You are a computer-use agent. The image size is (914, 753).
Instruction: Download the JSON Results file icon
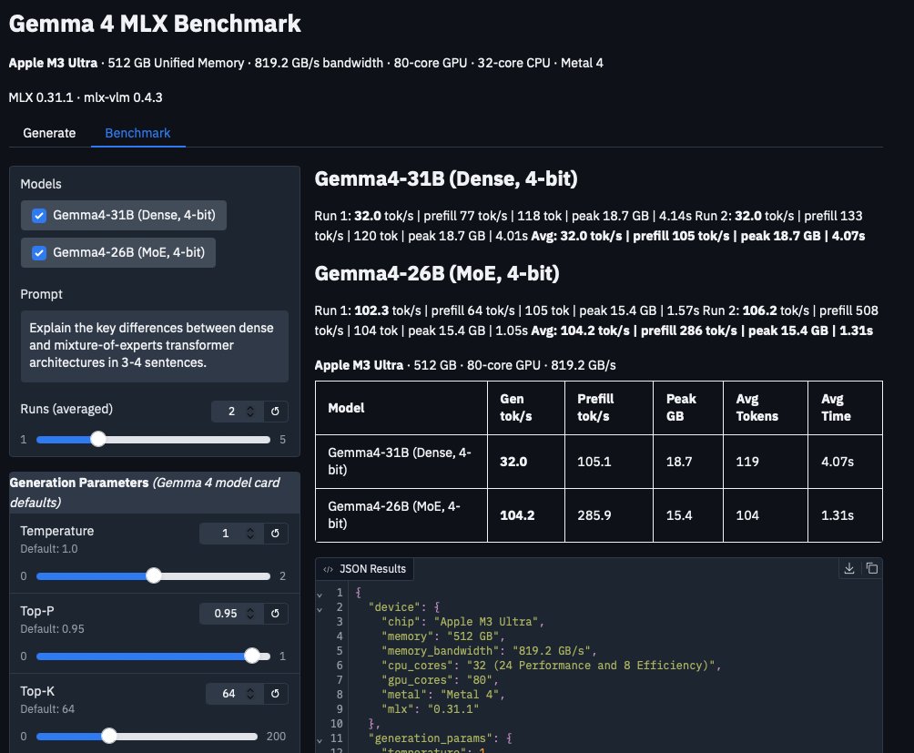tap(849, 568)
